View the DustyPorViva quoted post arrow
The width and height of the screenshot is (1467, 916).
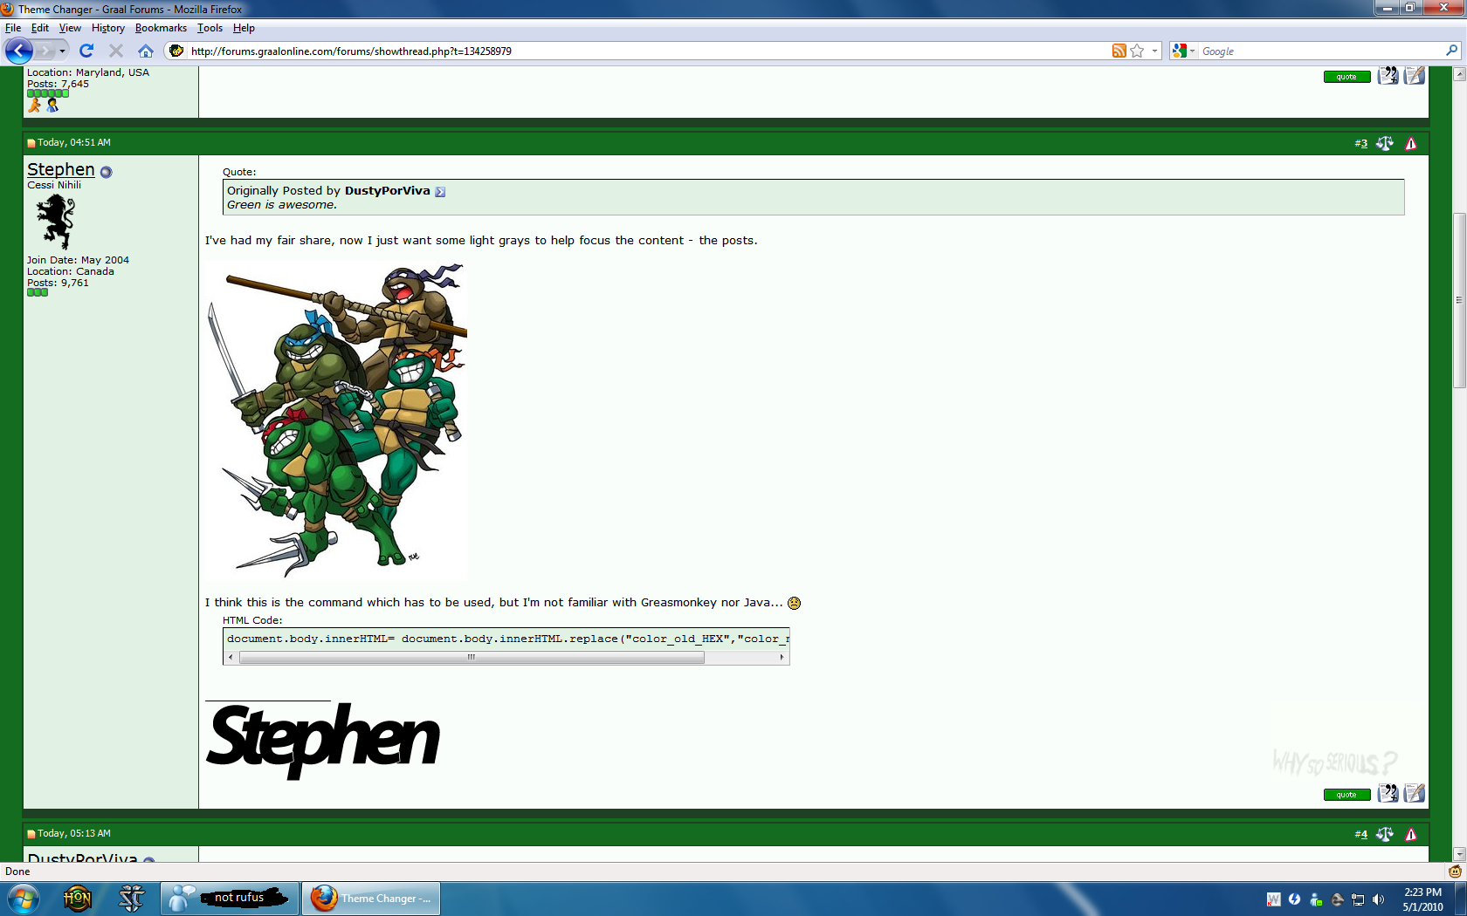pyautogui.click(x=440, y=192)
